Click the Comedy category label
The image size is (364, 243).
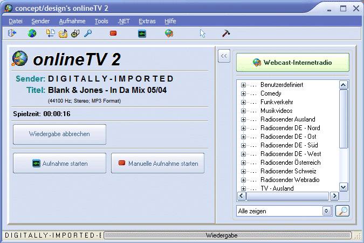(x=271, y=93)
